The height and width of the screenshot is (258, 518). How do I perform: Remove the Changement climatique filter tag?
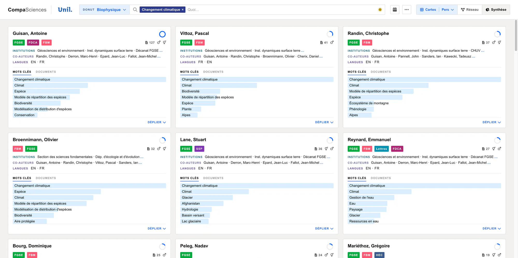(x=183, y=10)
